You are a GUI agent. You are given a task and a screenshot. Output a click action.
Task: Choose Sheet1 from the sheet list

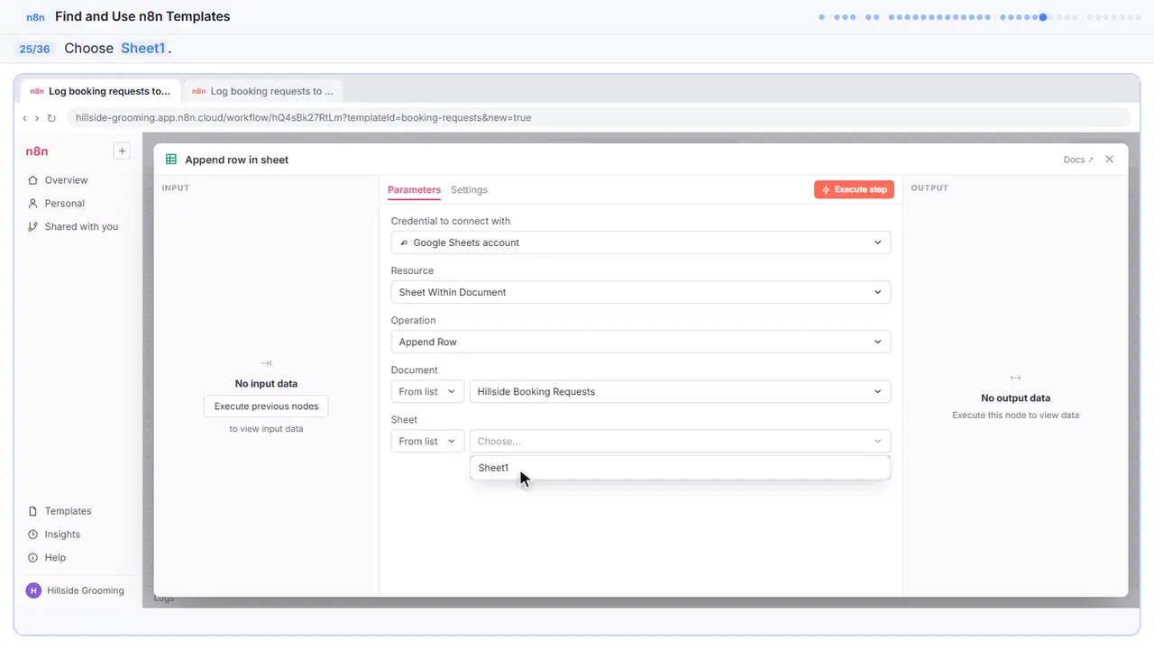(680, 468)
